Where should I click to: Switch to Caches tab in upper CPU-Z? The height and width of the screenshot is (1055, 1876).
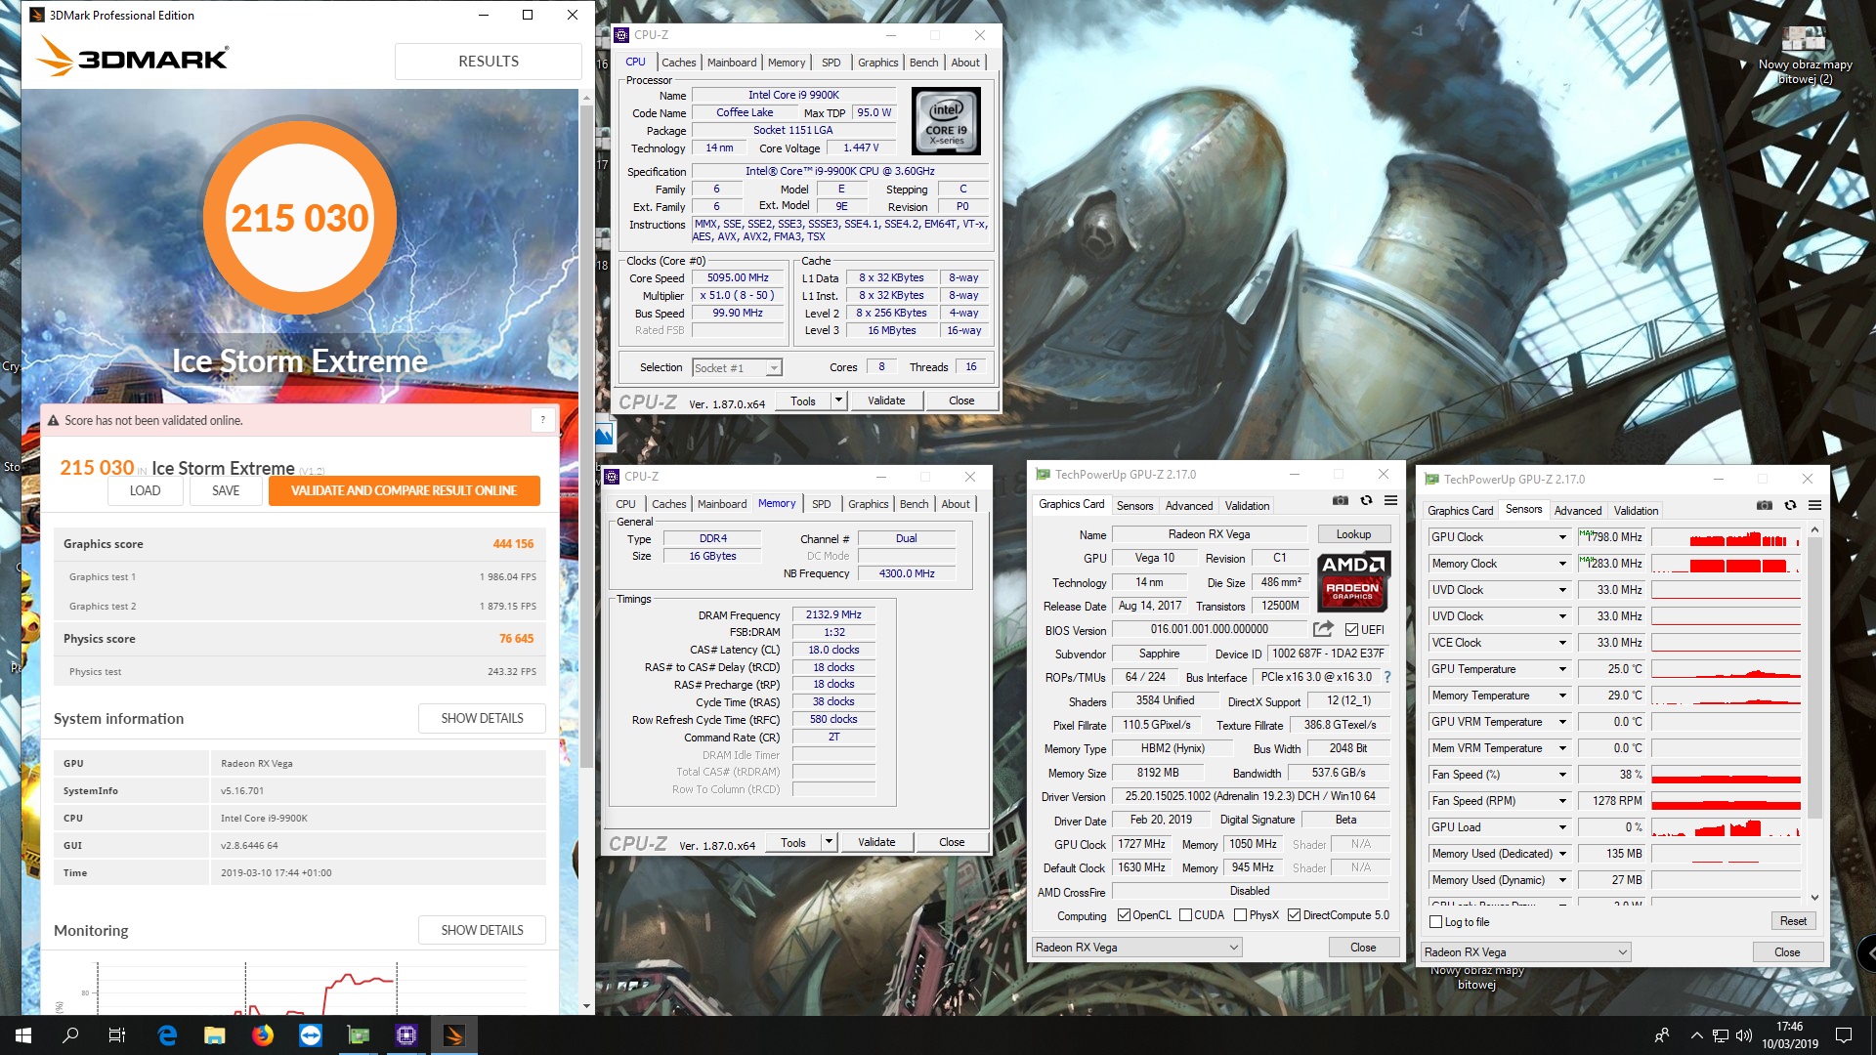pos(679,63)
